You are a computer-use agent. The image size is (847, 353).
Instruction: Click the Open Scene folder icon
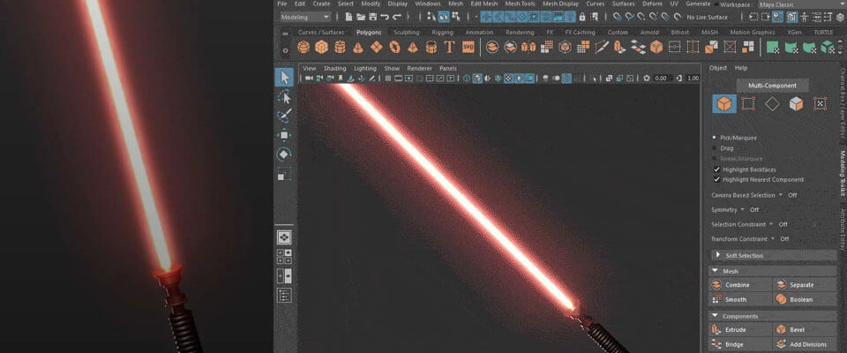361,18
